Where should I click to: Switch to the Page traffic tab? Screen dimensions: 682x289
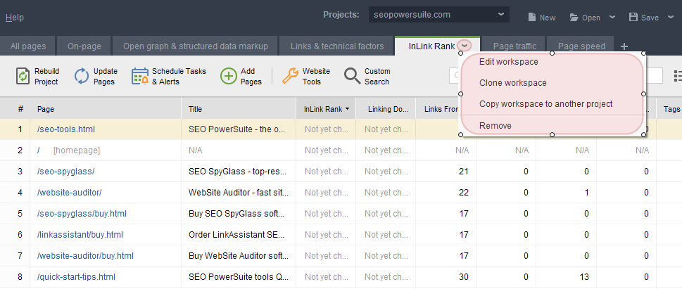click(515, 46)
